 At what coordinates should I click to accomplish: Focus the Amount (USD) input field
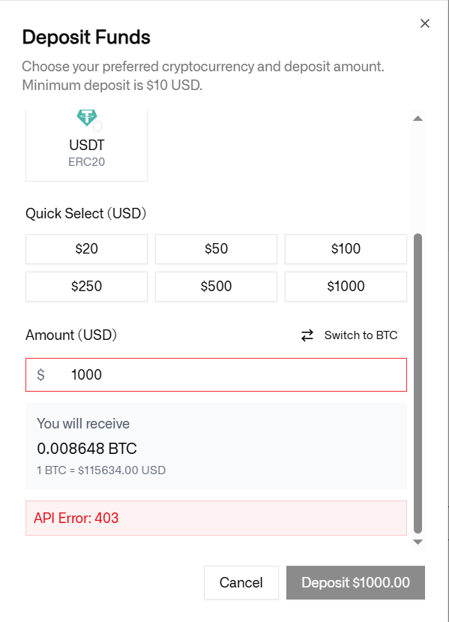tap(216, 375)
